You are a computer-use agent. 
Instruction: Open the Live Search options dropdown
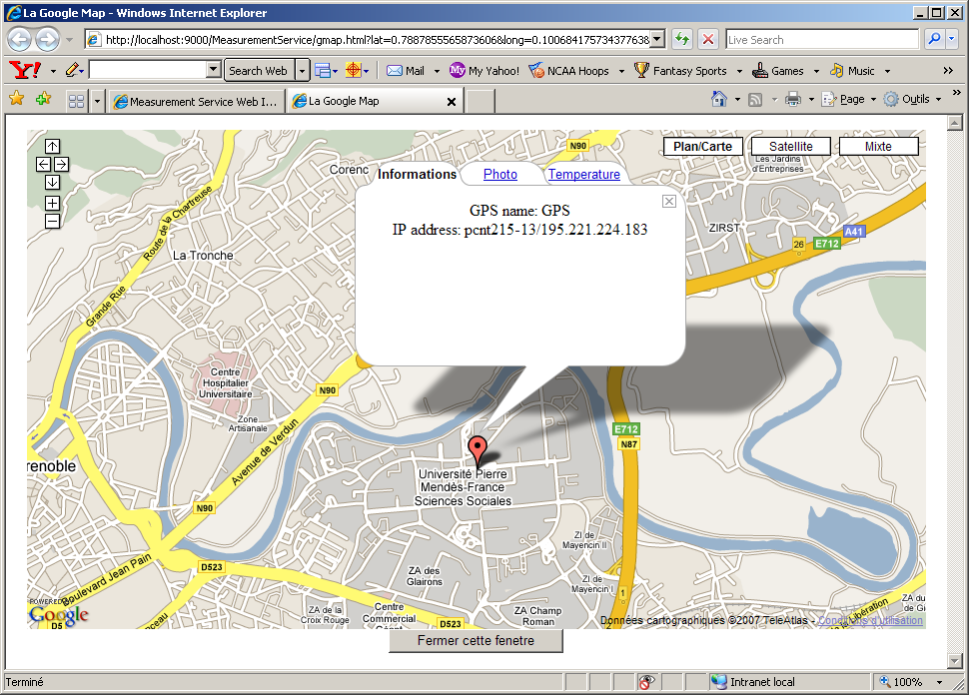tap(952, 40)
